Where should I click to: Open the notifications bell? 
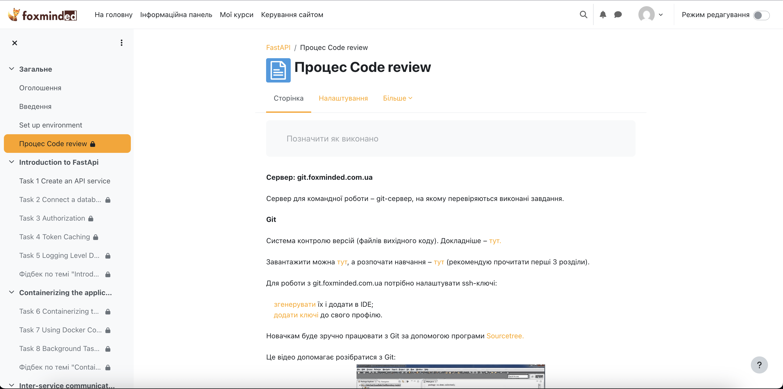click(x=603, y=14)
